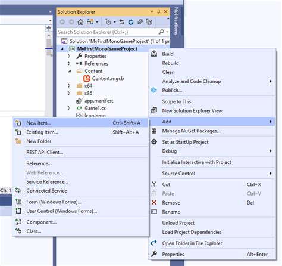Open the Pending Changes Filter dropdown arrow
Viewport: 282px width, 266px height.
[115, 22]
